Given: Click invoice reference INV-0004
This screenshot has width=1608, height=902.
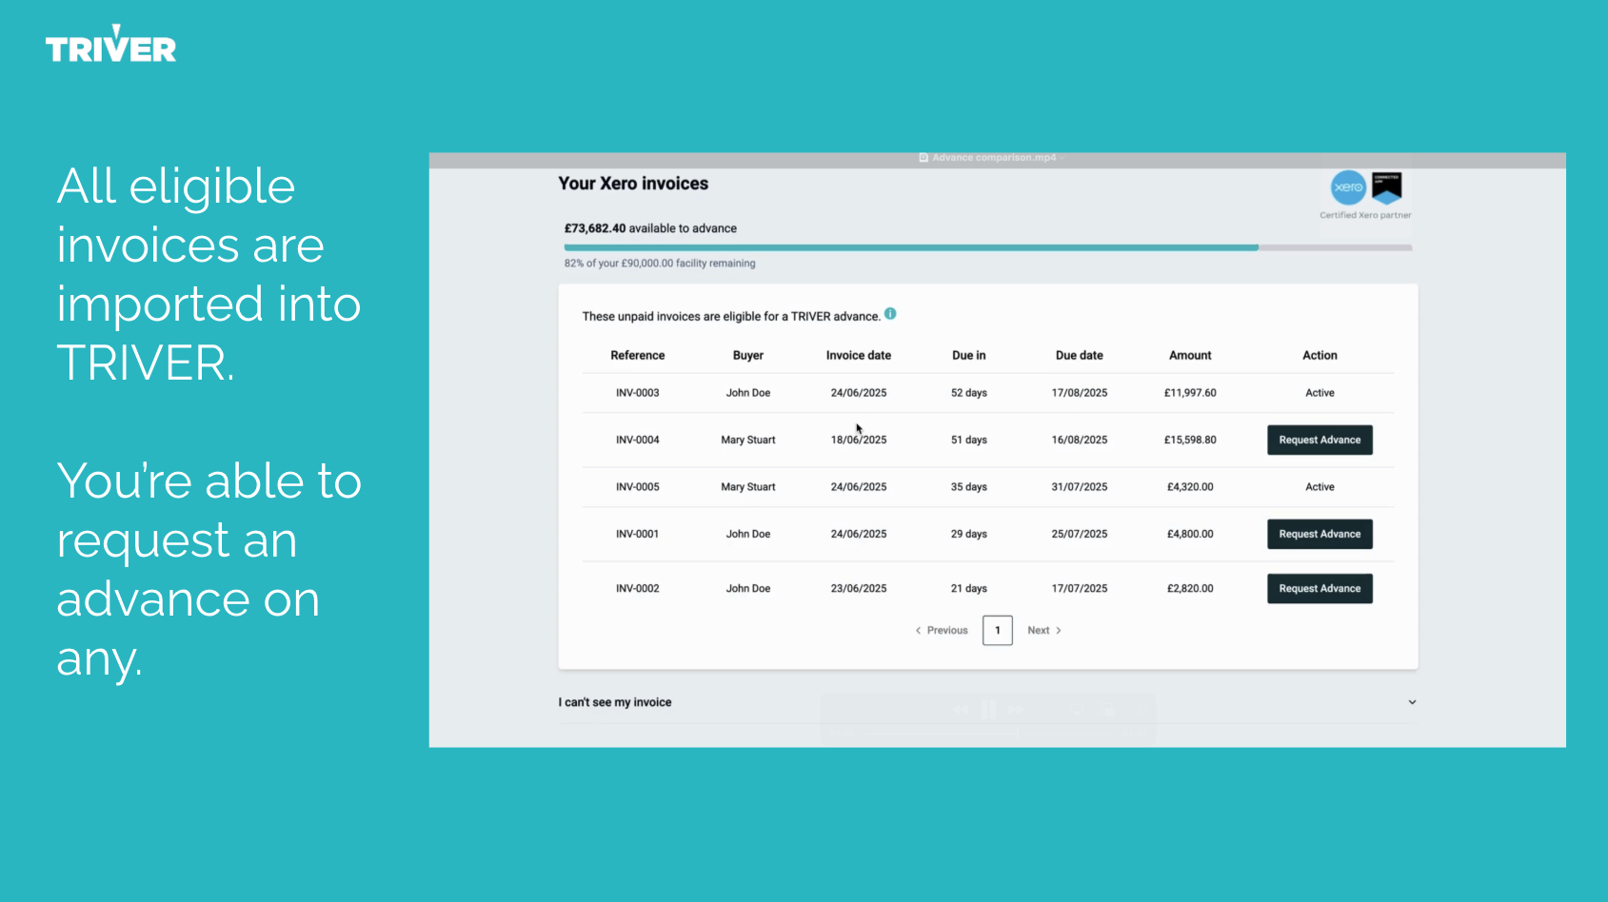Looking at the screenshot, I should pyautogui.click(x=638, y=440).
